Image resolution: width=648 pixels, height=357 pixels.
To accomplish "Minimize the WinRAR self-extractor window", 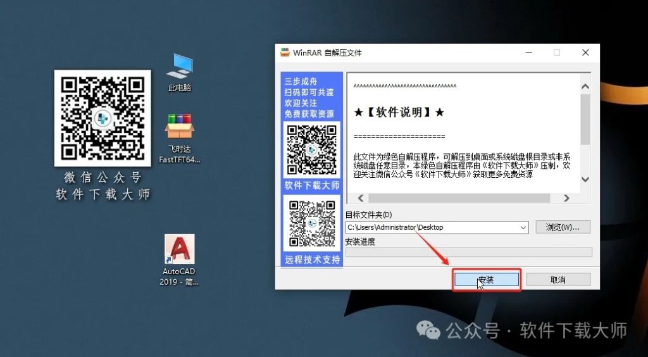I will tap(528, 53).
